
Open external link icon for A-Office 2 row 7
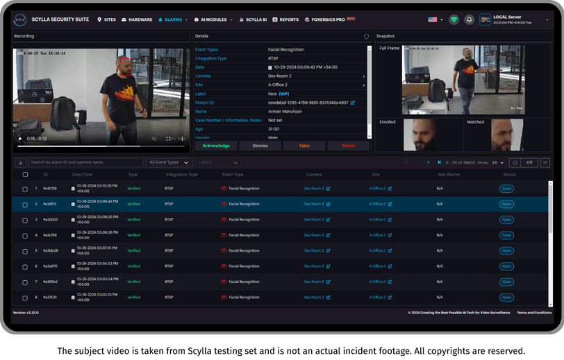pos(390,282)
